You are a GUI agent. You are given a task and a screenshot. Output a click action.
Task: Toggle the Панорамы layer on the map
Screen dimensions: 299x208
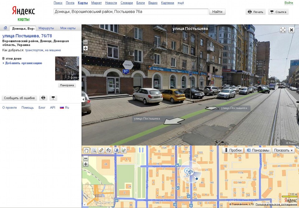click(x=258, y=150)
